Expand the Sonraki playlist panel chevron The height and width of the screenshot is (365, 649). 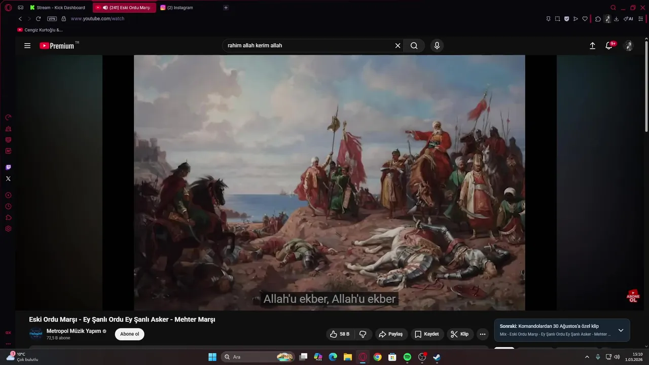(x=621, y=330)
